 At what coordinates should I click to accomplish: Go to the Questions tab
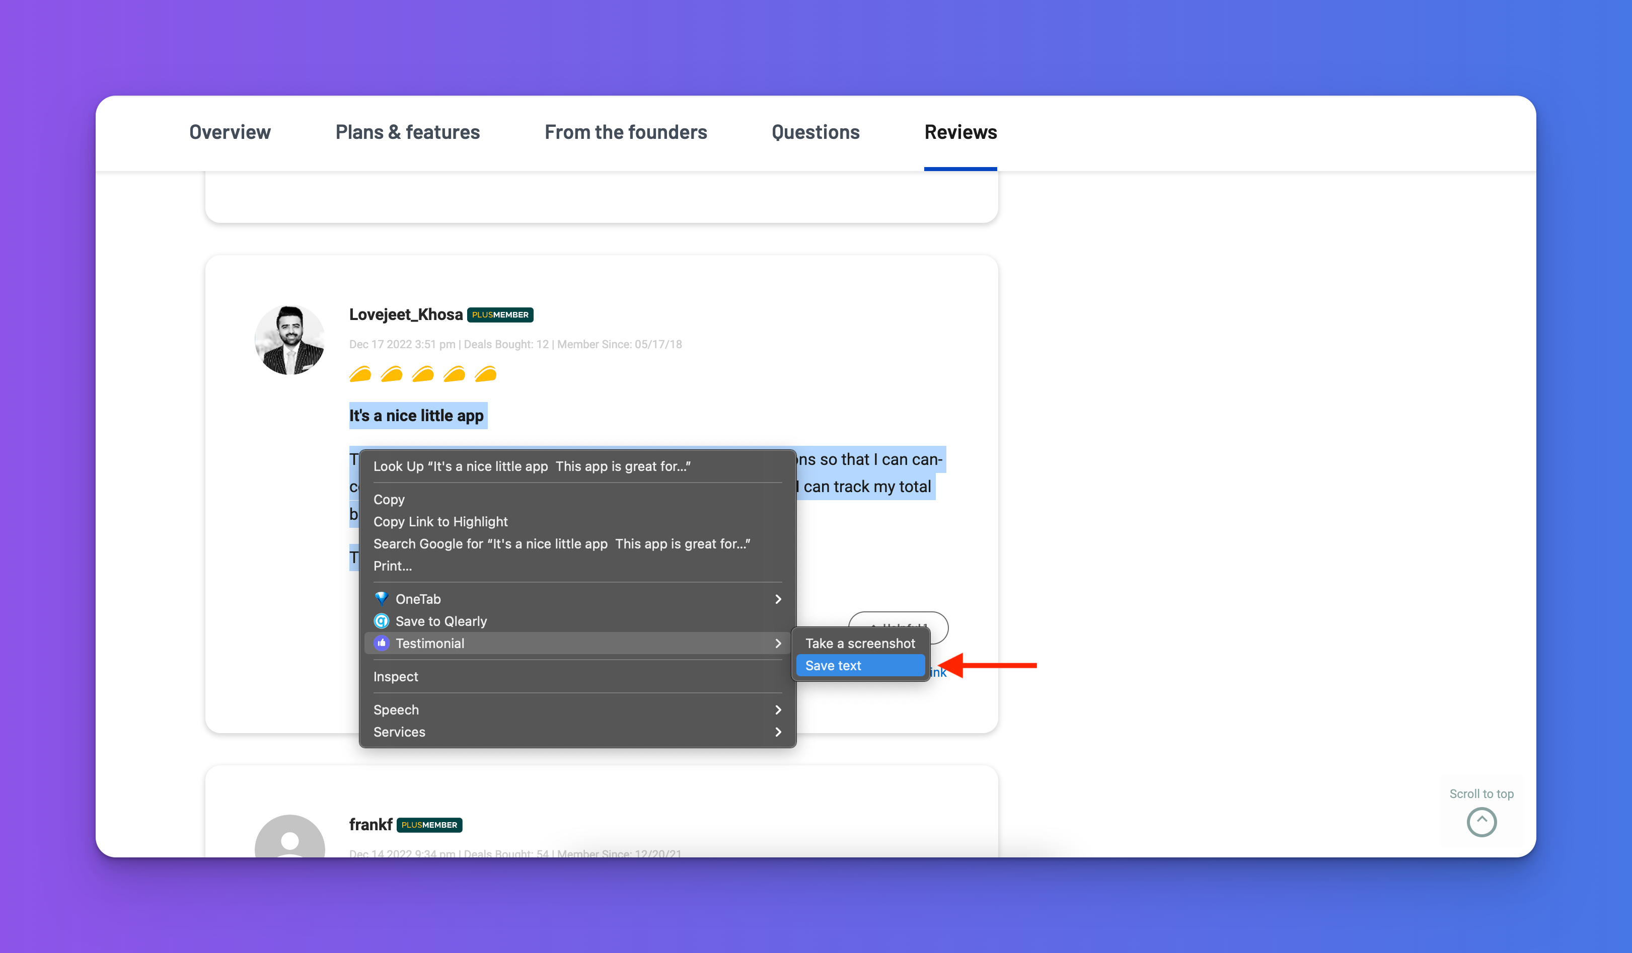(x=815, y=132)
